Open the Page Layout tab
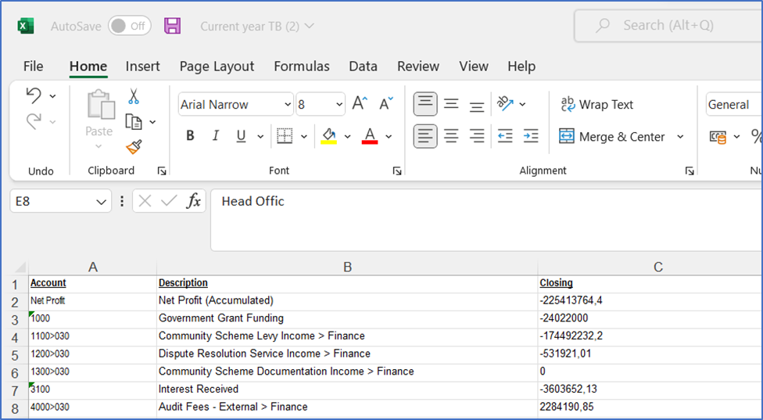The image size is (763, 420). [217, 66]
